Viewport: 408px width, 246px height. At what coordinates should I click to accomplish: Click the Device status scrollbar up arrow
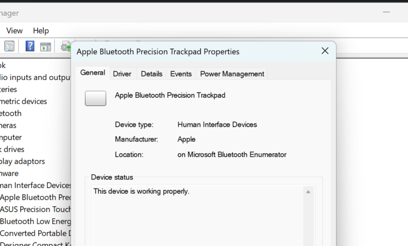[x=308, y=192]
